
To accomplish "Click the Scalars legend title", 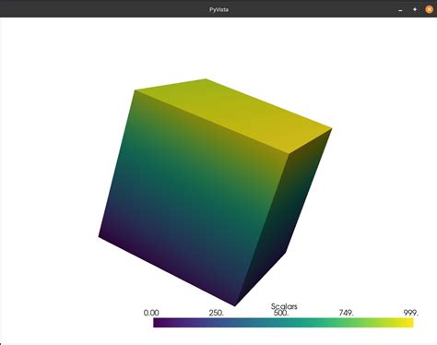I will (284, 306).
